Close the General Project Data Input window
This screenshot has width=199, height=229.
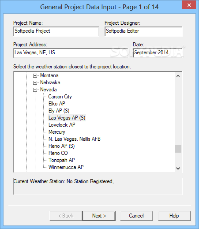[x=189, y=5]
